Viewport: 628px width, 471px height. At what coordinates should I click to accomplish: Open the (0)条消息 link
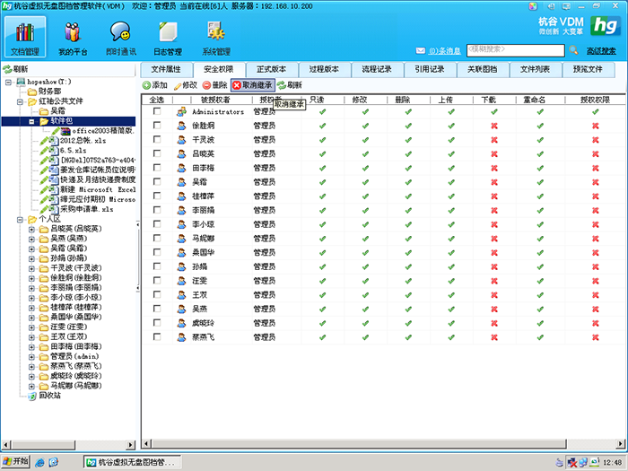(445, 51)
